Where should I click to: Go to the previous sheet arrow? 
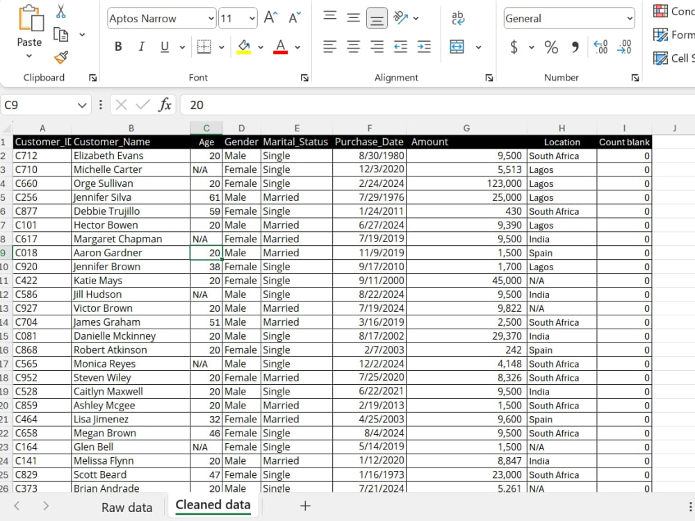click(x=17, y=506)
